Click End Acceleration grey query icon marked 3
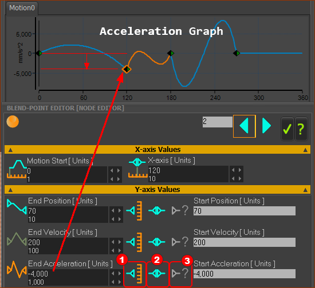The image size is (315, 288). coord(180,273)
